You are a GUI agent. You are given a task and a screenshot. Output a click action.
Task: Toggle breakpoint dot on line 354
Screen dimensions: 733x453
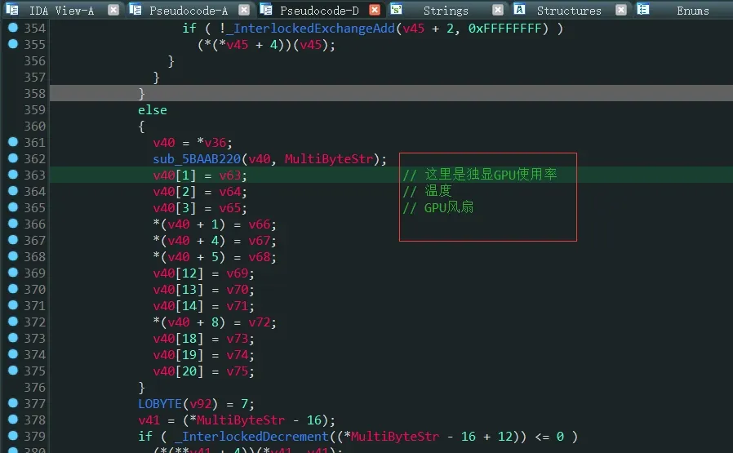[x=13, y=28]
